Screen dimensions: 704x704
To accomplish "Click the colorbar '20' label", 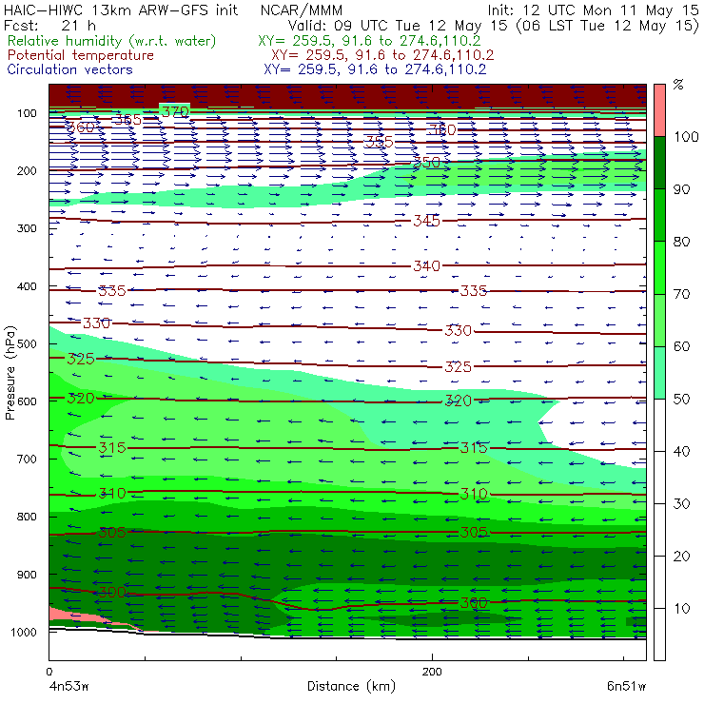I will [x=681, y=557].
